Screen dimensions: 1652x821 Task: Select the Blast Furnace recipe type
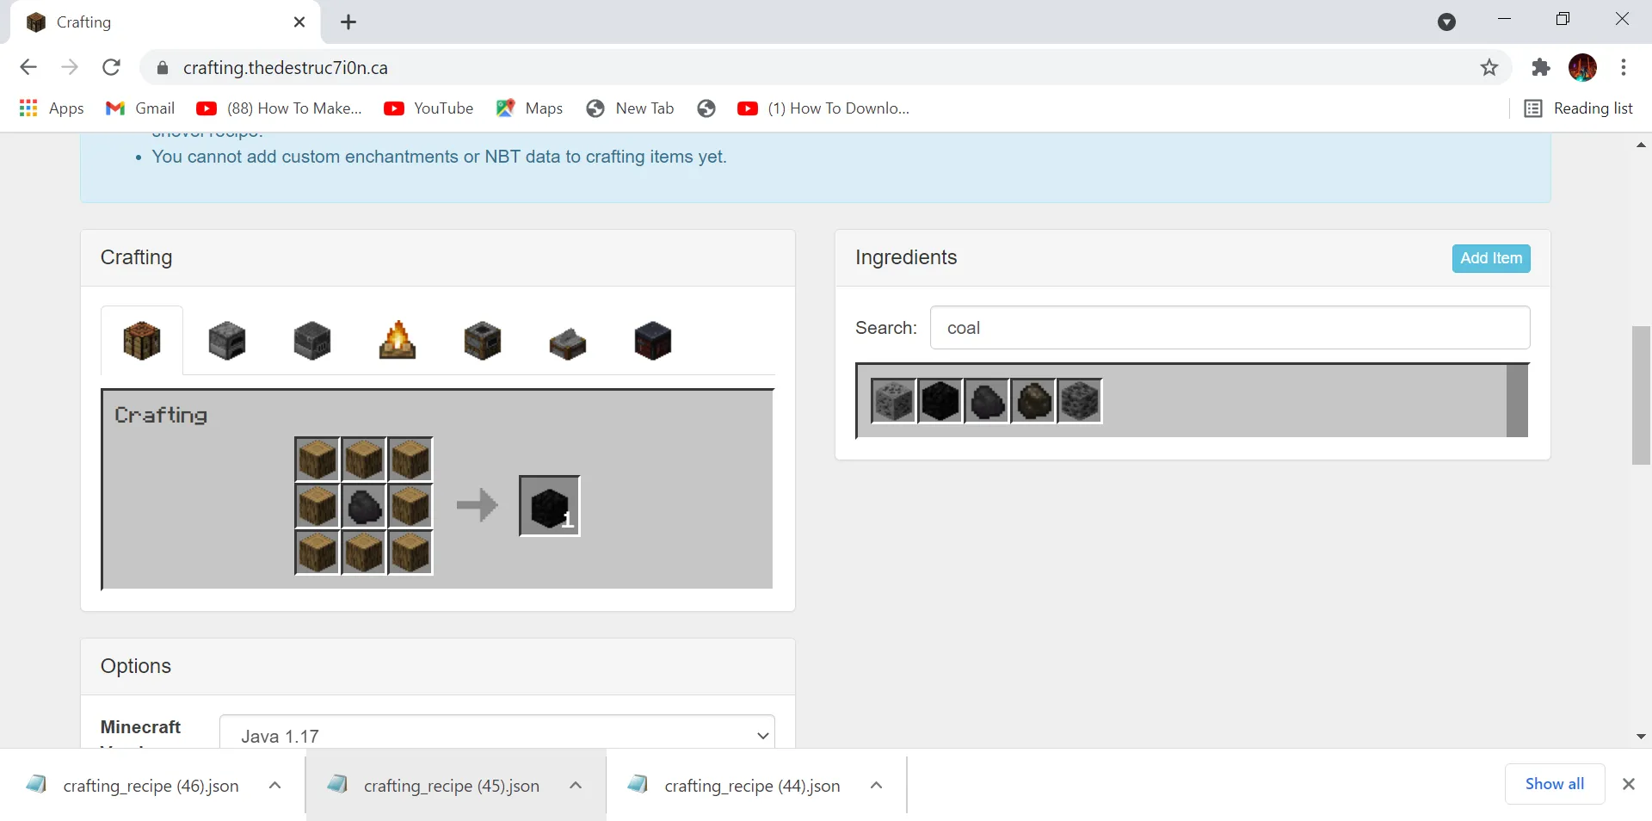point(311,341)
